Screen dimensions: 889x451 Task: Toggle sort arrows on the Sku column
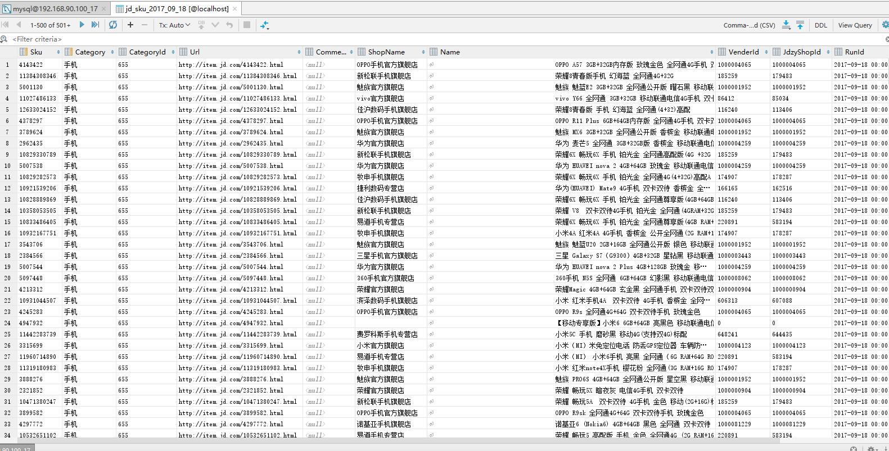coord(58,52)
